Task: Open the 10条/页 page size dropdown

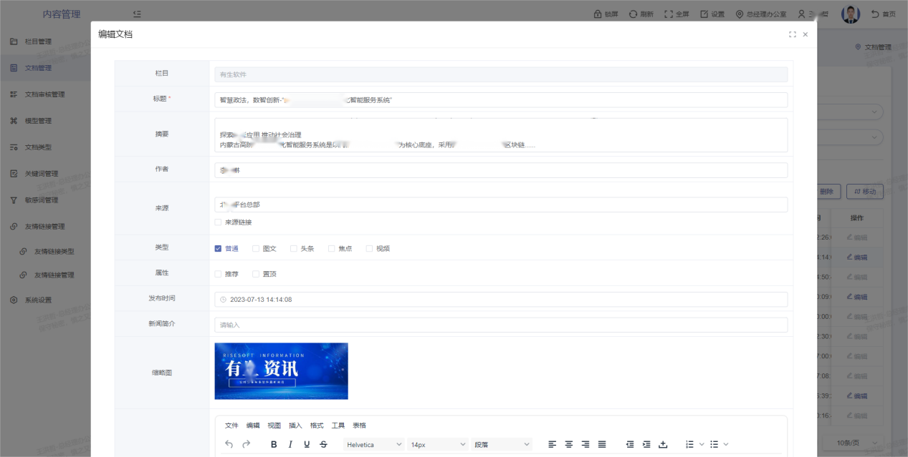Action: tap(854, 443)
